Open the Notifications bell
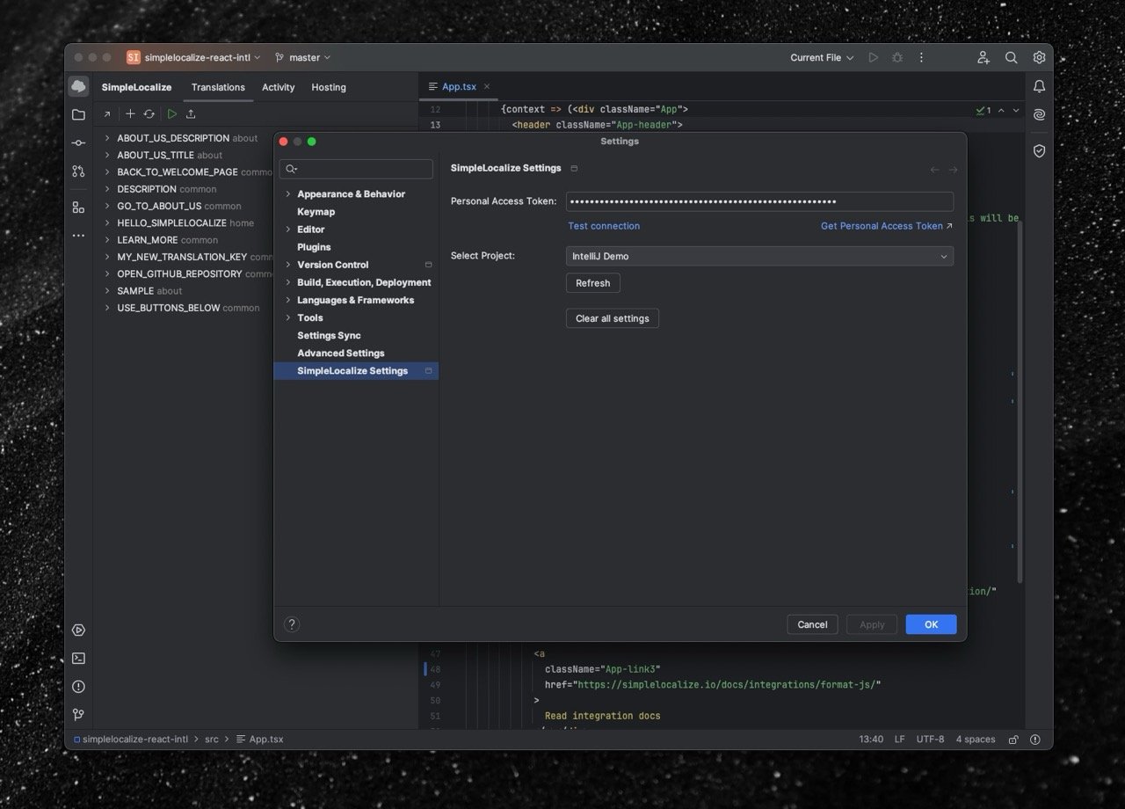This screenshot has width=1125, height=809. point(1039,86)
